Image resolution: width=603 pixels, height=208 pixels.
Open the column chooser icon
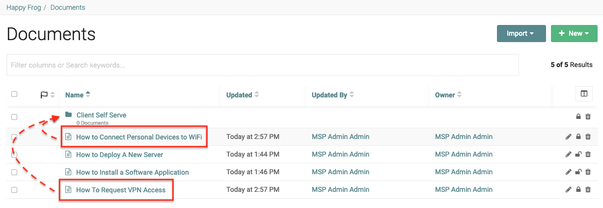pos(584,94)
